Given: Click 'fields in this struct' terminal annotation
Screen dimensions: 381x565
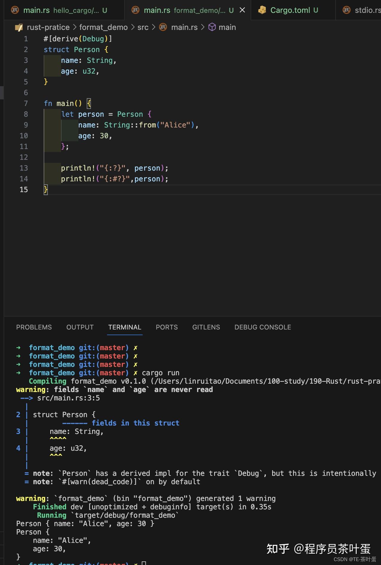Looking at the screenshot, I should [x=135, y=423].
